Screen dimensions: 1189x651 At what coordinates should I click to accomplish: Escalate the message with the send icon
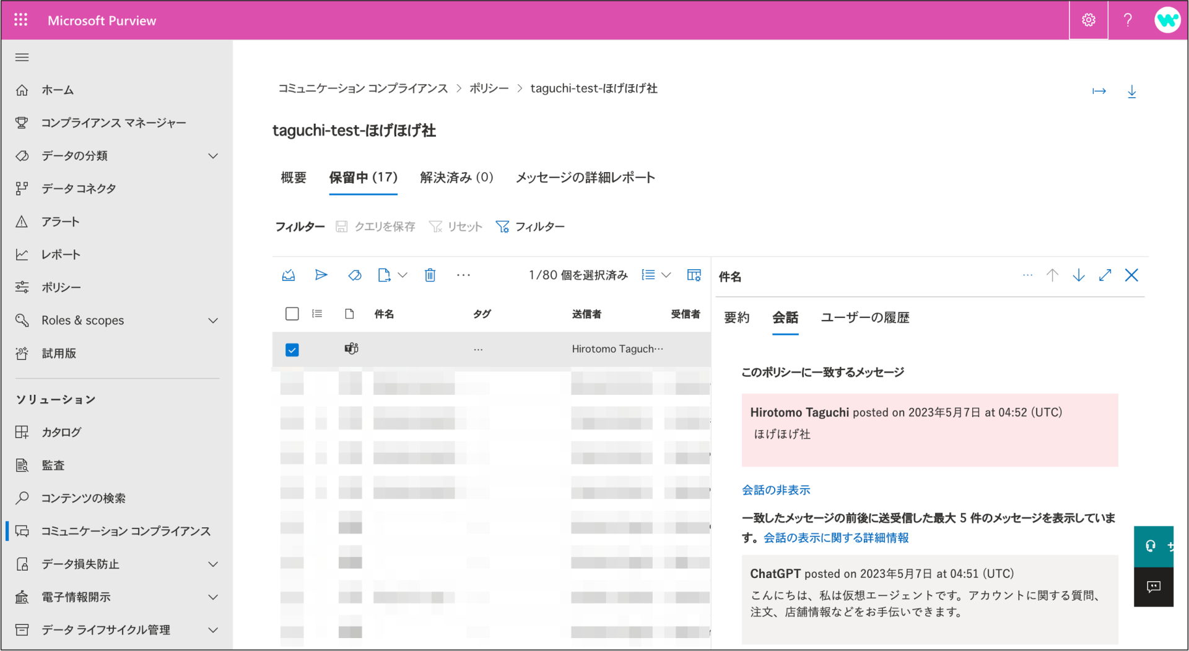[x=321, y=275]
